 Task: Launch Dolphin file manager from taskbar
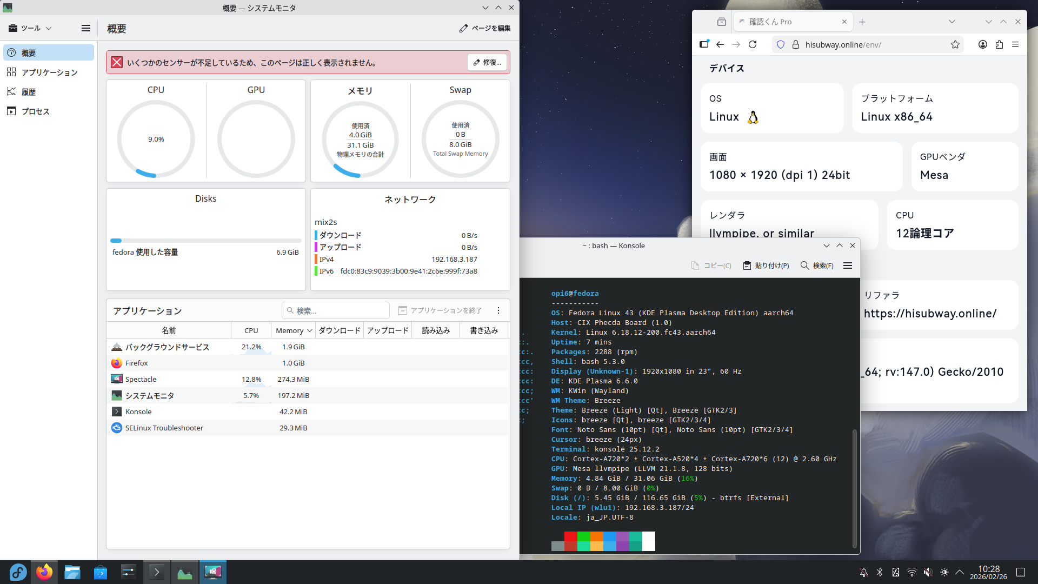(72, 572)
